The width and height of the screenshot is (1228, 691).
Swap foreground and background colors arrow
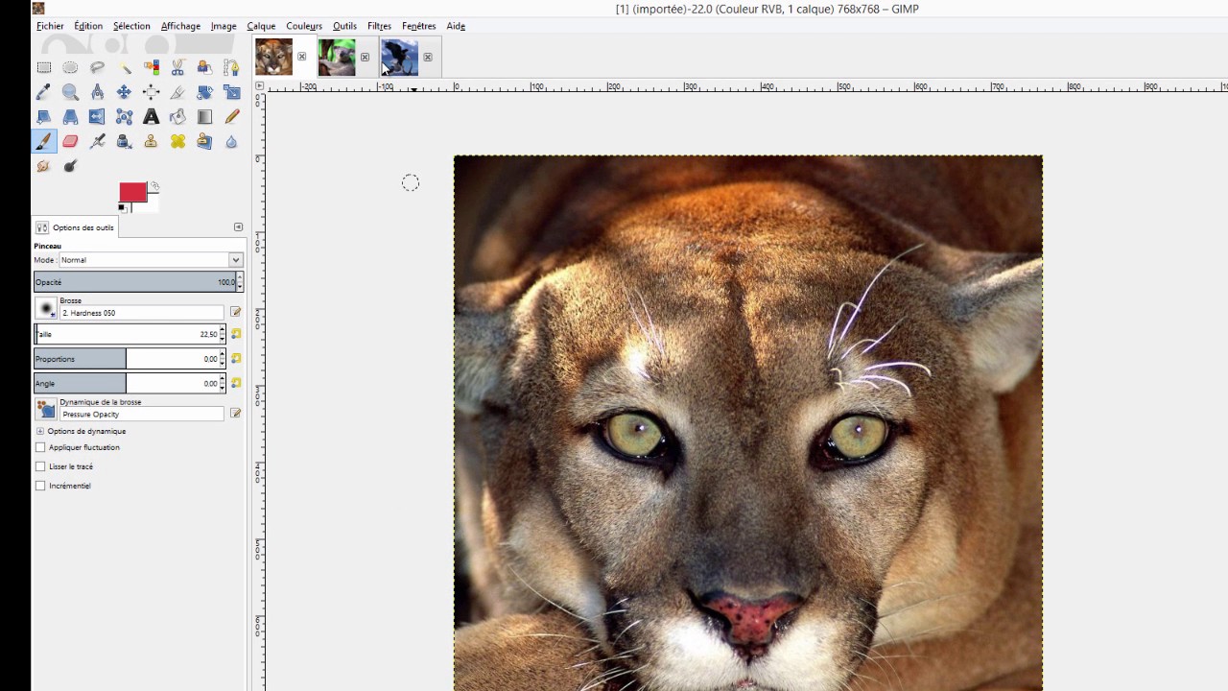[x=154, y=186]
